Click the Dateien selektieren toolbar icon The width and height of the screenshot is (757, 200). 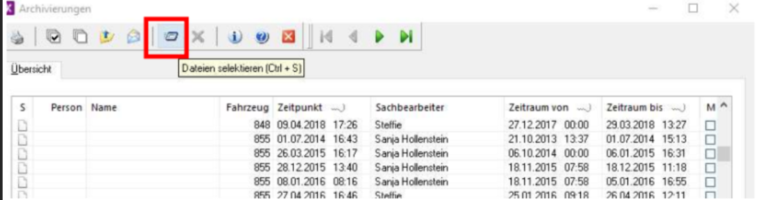pyautogui.click(x=171, y=37)
